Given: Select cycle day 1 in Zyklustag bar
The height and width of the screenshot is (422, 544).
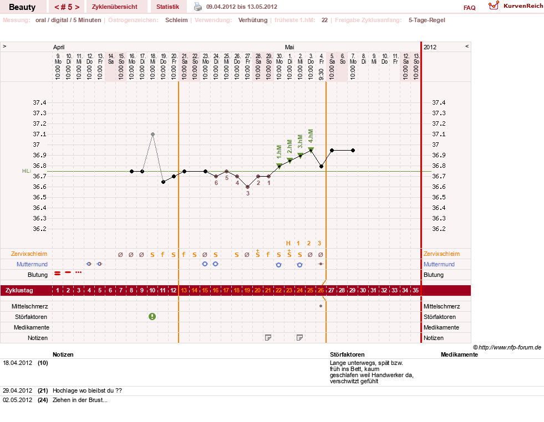Looking at the screenshot, I should (58, 290).
